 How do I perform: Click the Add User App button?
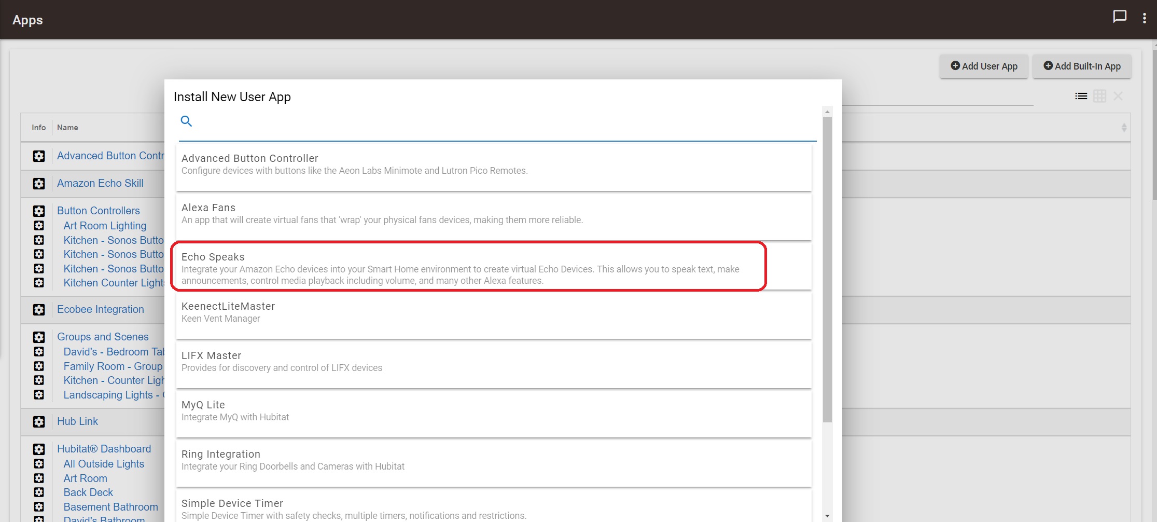click(x=984, y=66)
